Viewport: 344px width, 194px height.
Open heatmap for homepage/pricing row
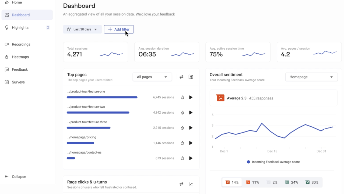pyautogui.click(x=182, y=143)
